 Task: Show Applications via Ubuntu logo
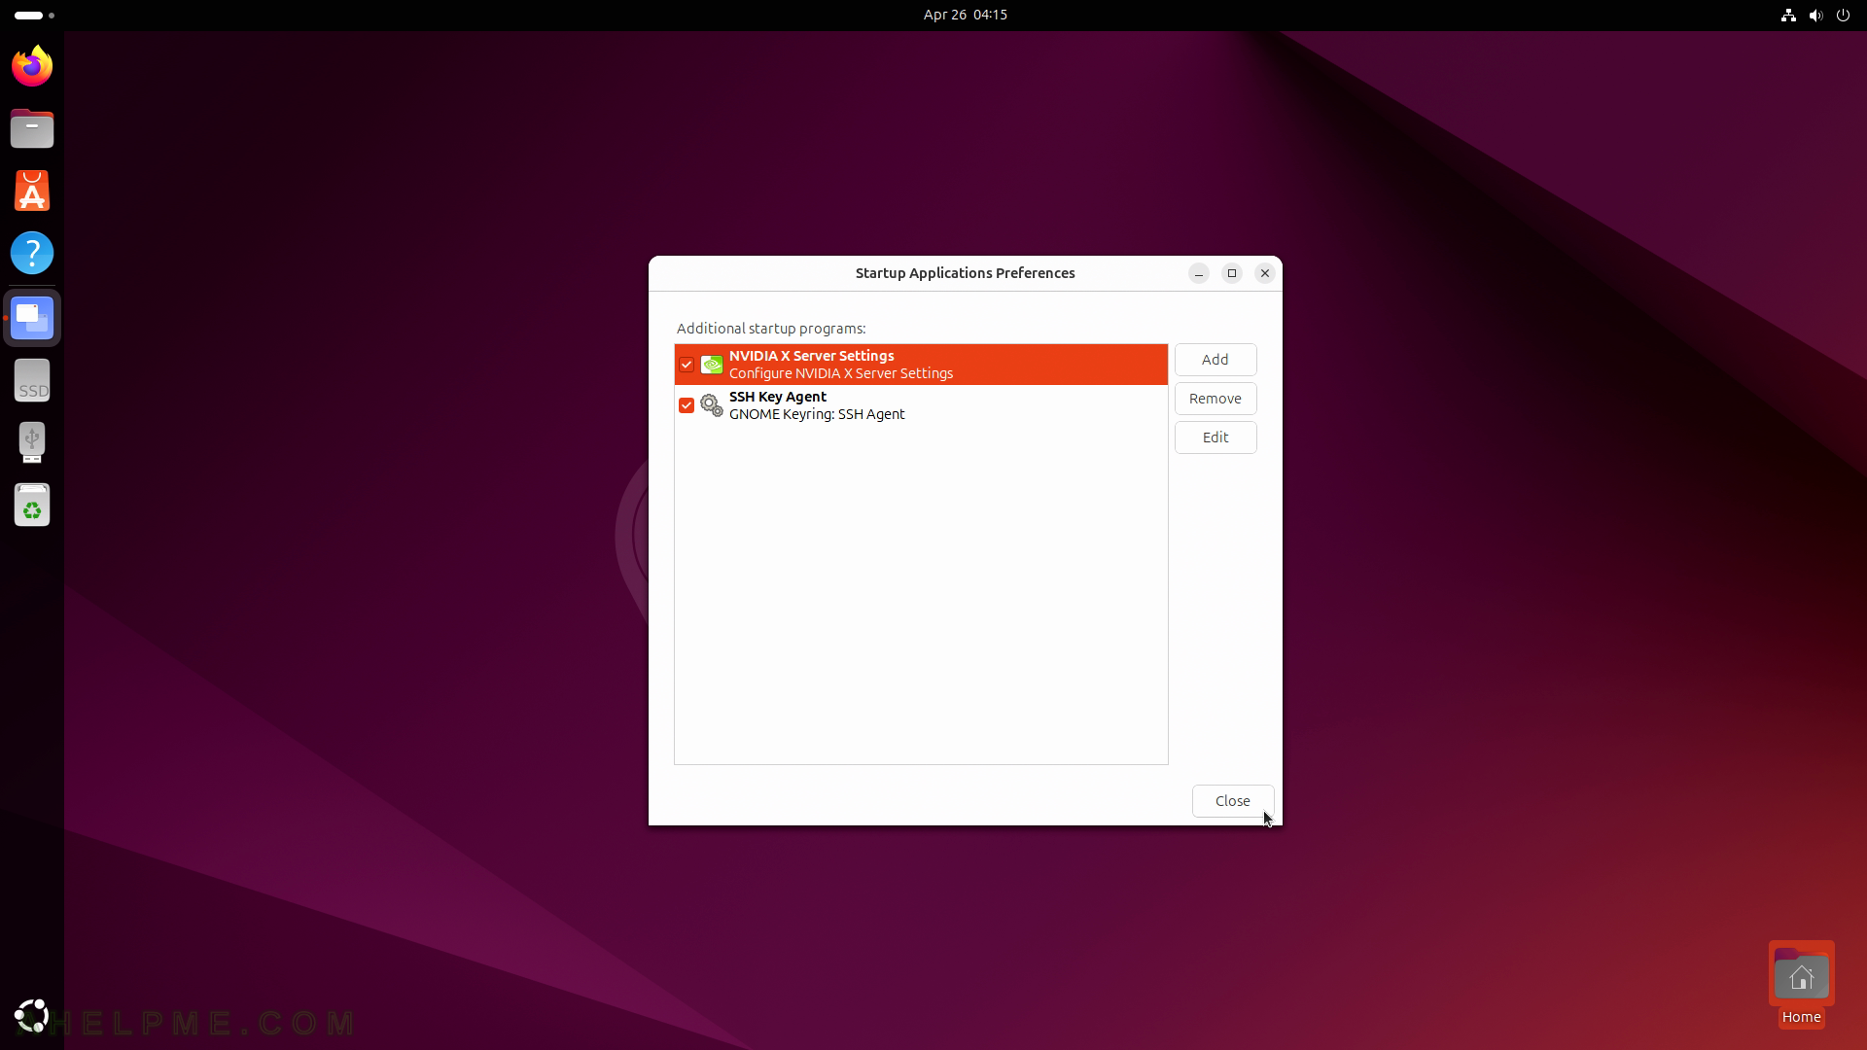click(32, 1016)
